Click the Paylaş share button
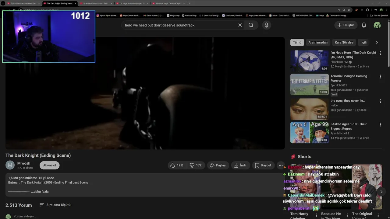 click(x=218, y=165)
